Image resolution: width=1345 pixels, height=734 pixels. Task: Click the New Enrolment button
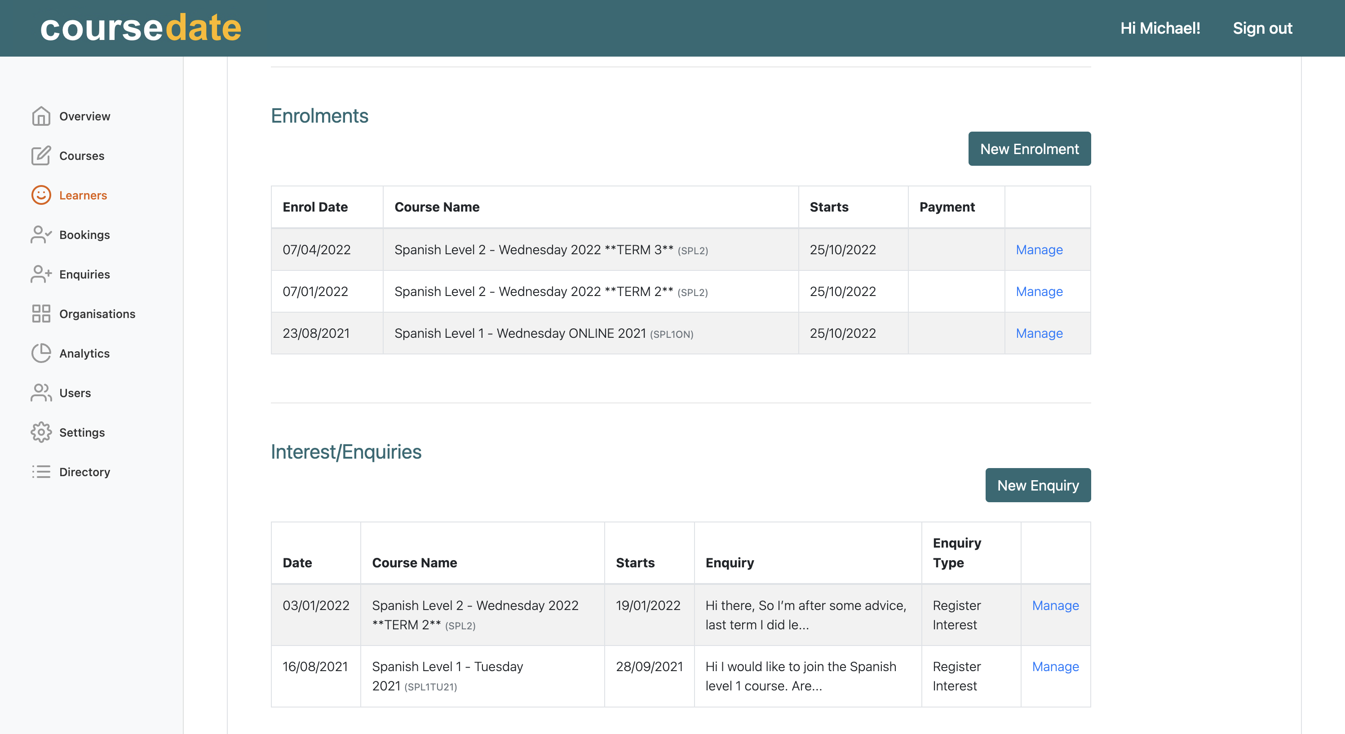click(x=1030, y=149)
